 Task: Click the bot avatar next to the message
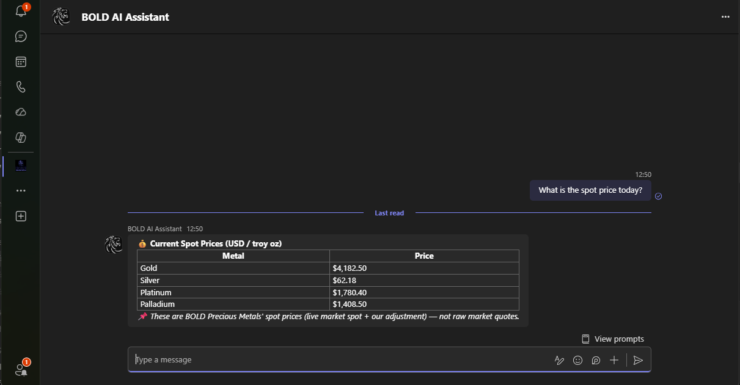[114, 245]
